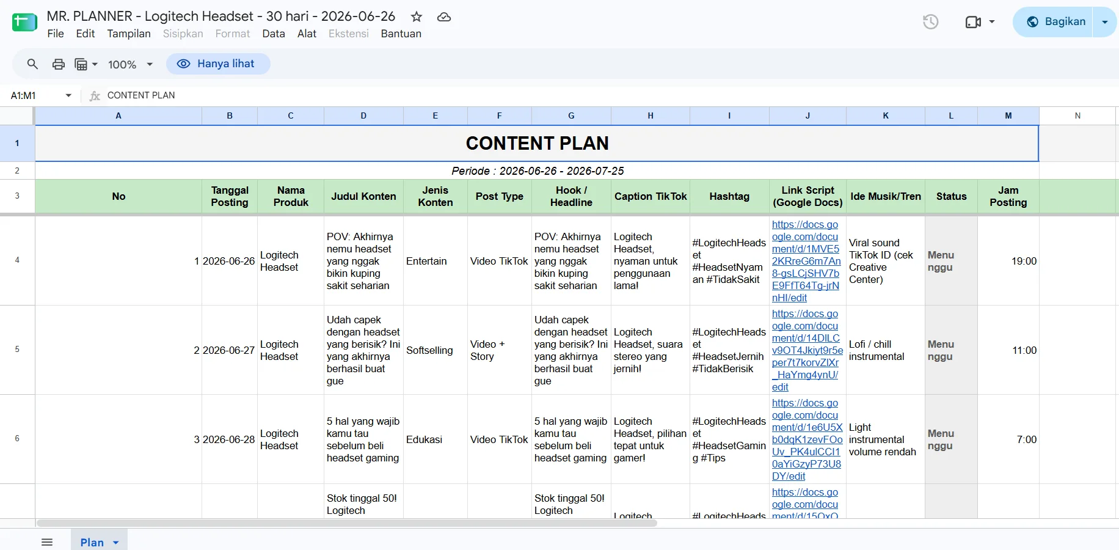The width and height of the screenshot is (1119, 550).
Task: Select the Entertain cell in Jenis Konten
Action: click(x=436, y=261)
